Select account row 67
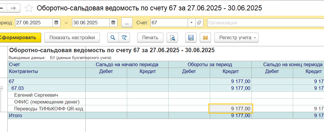Screen dimensions: 324x132 [x=47, y=82]
